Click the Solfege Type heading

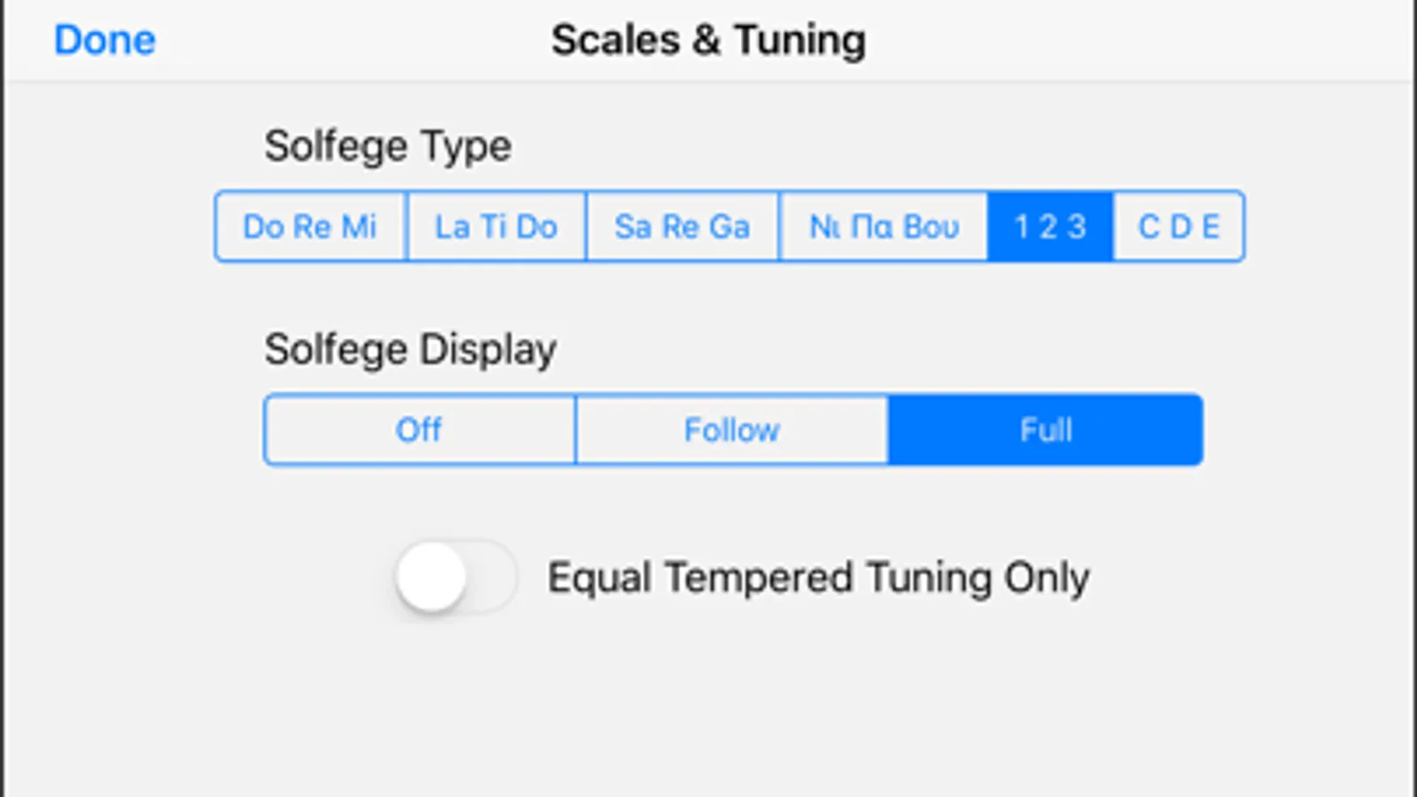tap(387, 146)
